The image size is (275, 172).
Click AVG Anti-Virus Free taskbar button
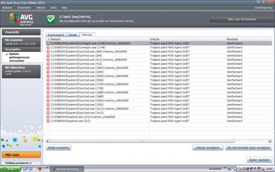pyautogui.click(x=67, y=169)
